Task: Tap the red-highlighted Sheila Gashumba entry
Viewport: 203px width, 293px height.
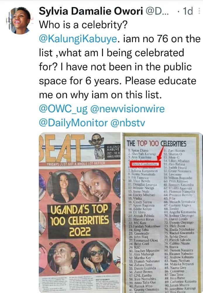Action: click(144, 164)
